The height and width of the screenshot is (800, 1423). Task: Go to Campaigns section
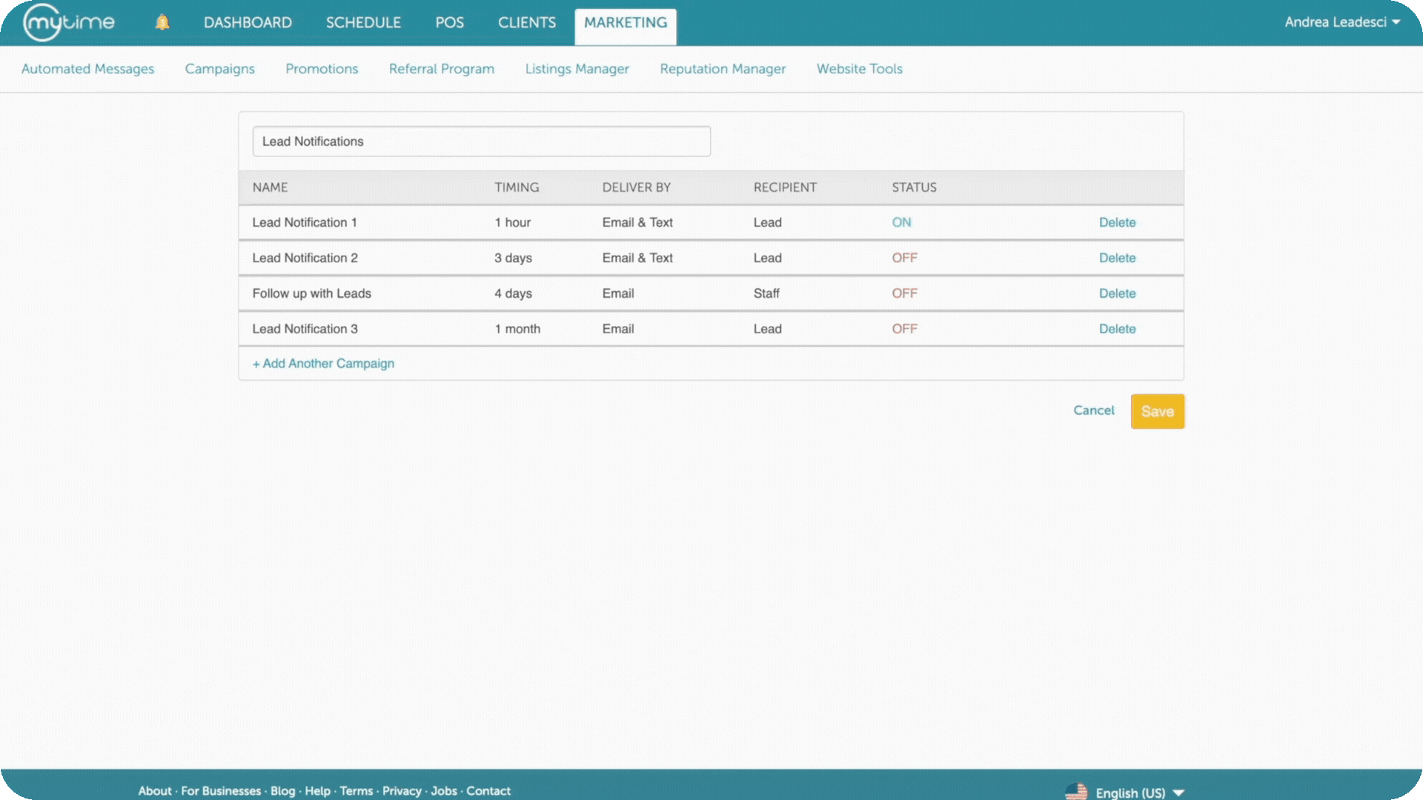[219, 69]
